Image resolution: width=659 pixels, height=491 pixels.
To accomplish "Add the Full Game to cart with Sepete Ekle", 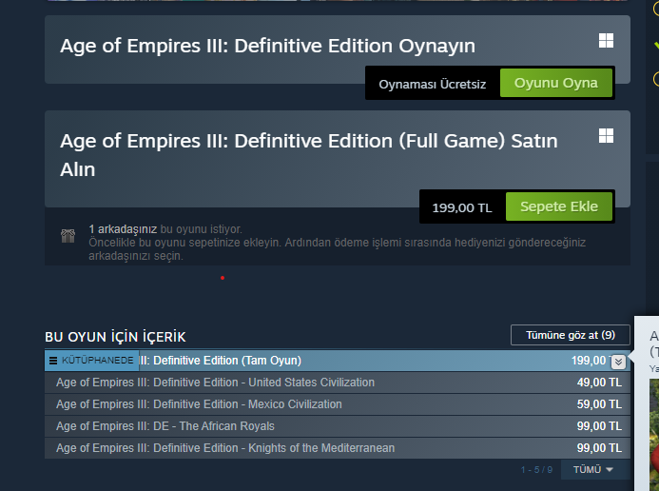I will (x=558, y=207).
